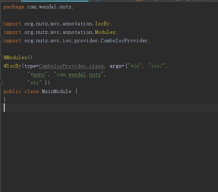The height and width of the screenshot is (192, 218).
Task: Click the import keyword on the Modules line
Action: [x=13, y=32]
